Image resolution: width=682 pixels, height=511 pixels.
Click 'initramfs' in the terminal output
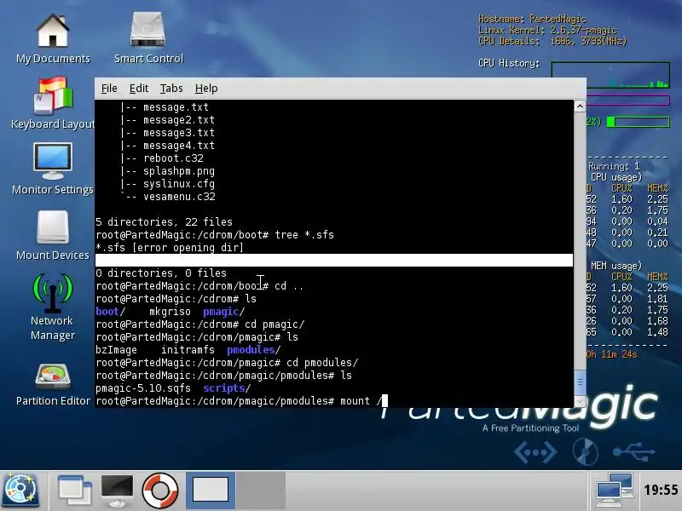(188, 350)
